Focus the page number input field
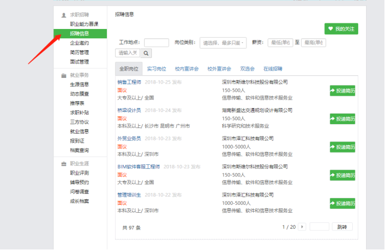Screen dimensions: 385x250 319,227
